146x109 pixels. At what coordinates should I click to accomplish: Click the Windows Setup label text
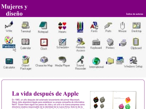tap(133, 66)
